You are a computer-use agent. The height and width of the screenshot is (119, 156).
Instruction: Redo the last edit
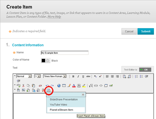52,86
